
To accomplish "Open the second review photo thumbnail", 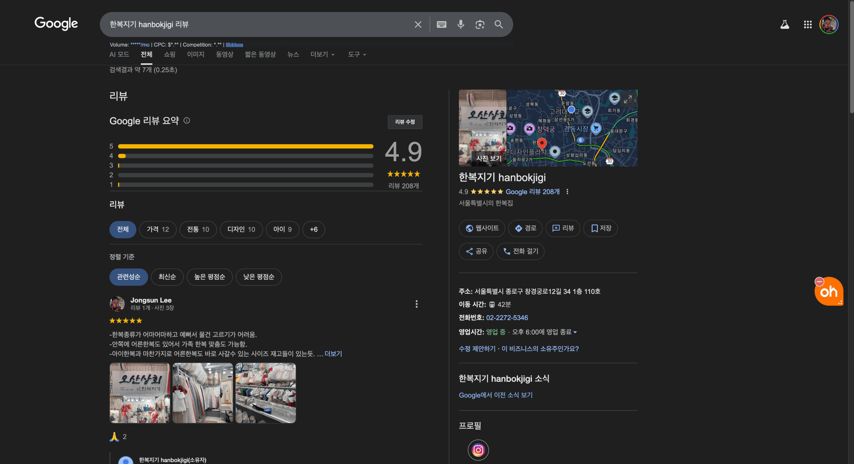I will pos(202,393).
